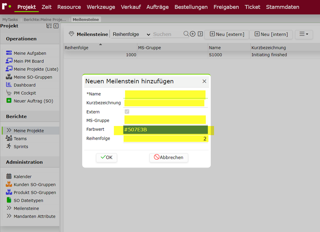Viewport: 320px width, 232px height.
Task: Open the Bestellungen menu
Action: pyautogui.click(x=191, y=7)
